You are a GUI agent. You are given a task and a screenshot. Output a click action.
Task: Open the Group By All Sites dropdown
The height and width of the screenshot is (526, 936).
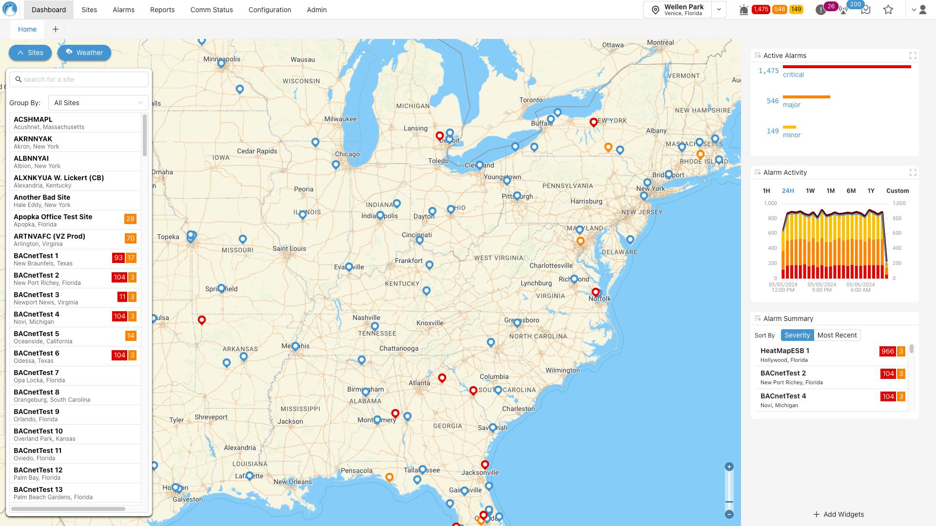(98, 103)
